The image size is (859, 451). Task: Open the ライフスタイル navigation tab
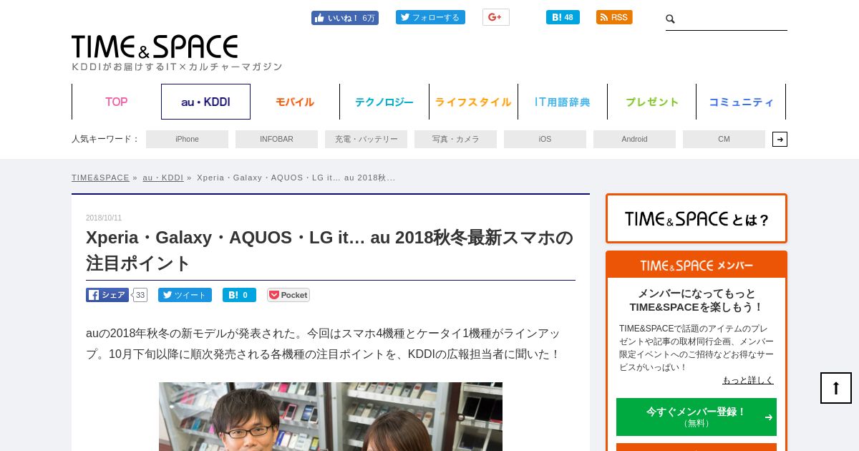[x=473, y=102]
